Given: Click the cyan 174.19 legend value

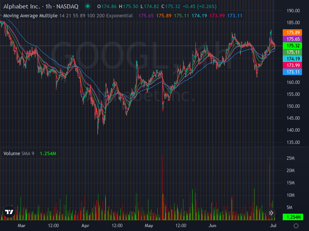Looking at the screenshot, I should pos(199,16).
